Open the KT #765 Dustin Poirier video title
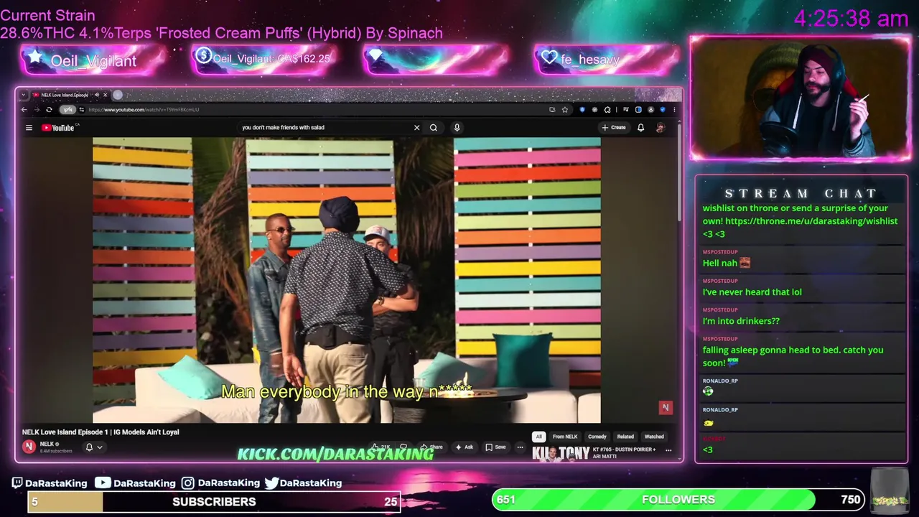 (x=624, y=453)
